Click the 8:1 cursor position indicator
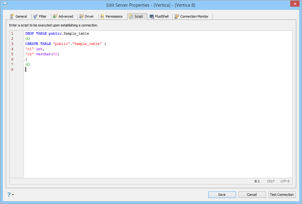The width and height of the screenshot is (302, 204). [x=257, y=181]
